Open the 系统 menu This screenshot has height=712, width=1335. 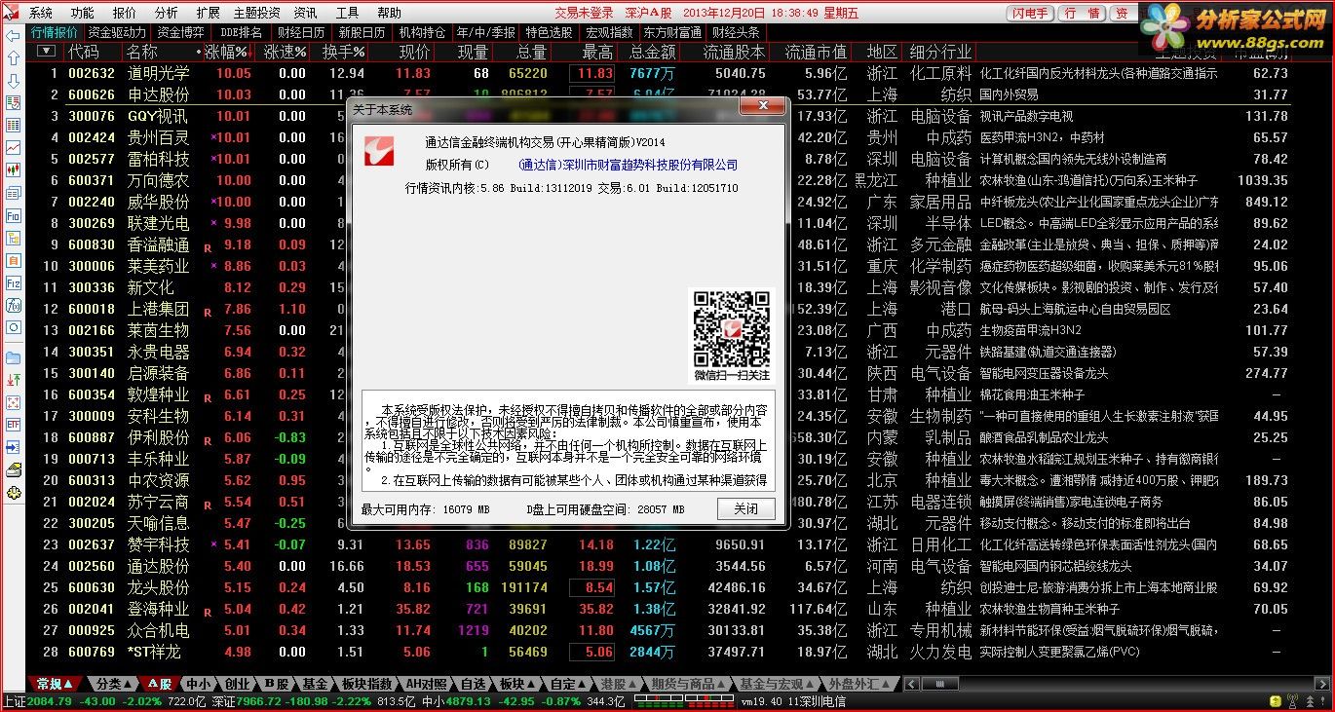point(41,13)
